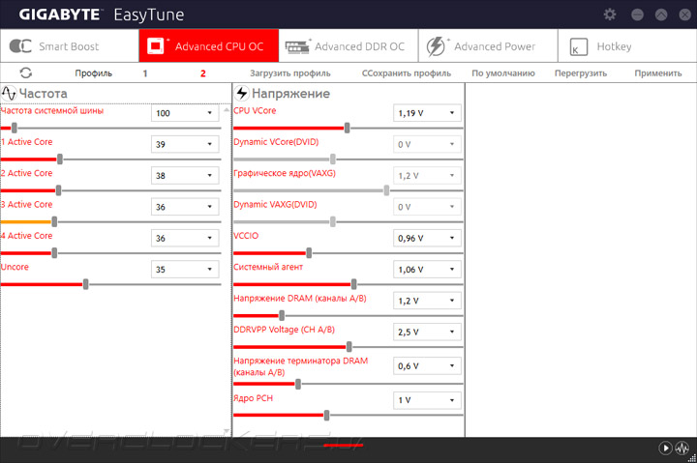Viewport: 697px width, 463px height.
Task: Open the Частота системной шины dropdown
Action: (x=185, y=113)
